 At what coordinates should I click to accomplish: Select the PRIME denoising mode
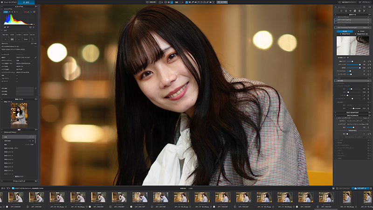pos(362,31)
